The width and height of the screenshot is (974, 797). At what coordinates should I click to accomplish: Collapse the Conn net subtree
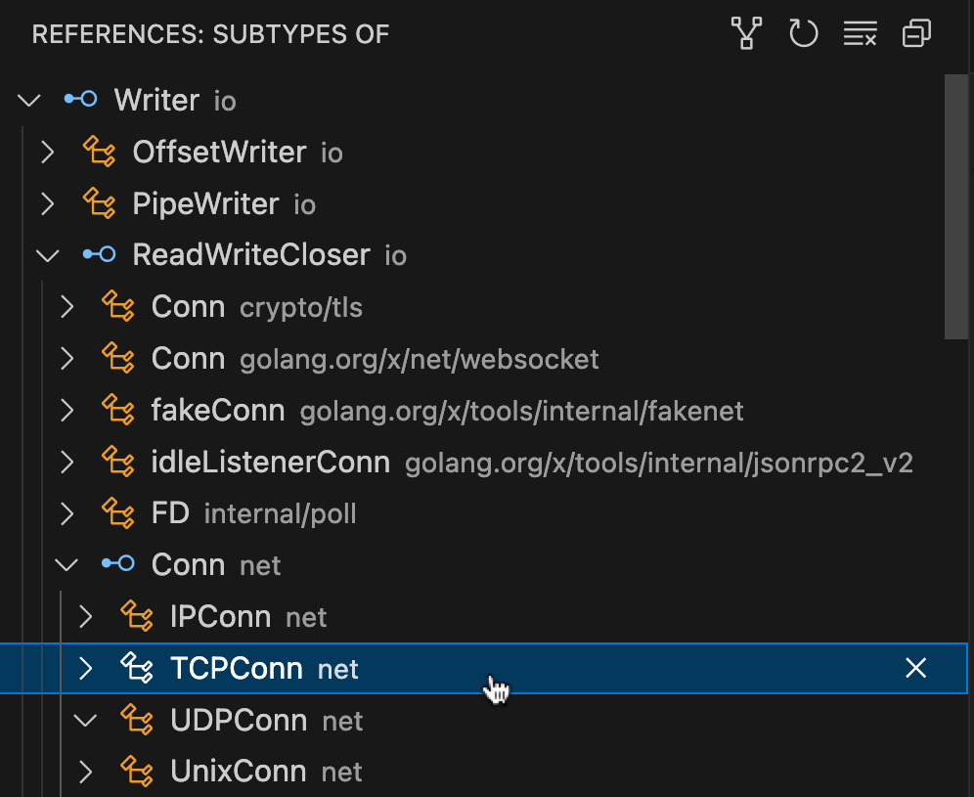66,564
